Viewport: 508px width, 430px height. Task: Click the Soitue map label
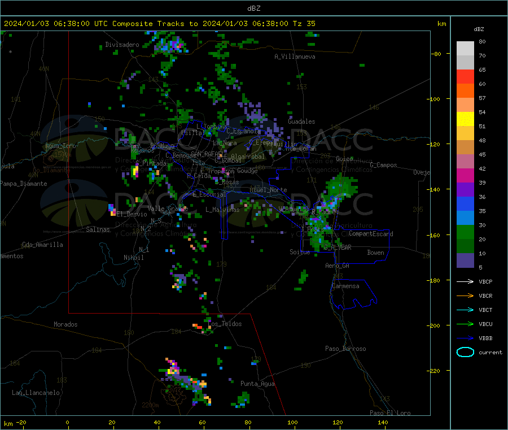pyautogui.click(x=300, y=252)
